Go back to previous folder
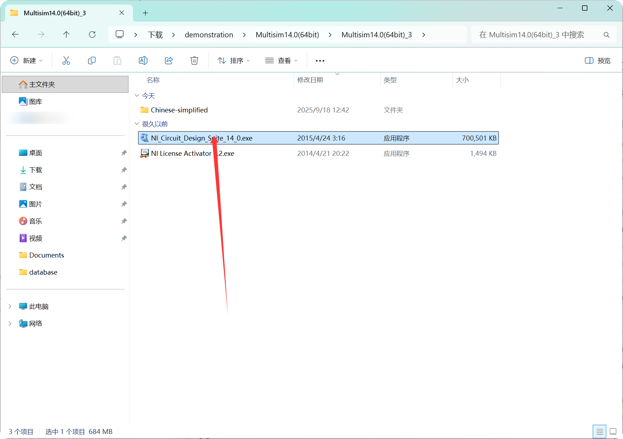The width and height of the screenshot is (623, 439). tap(15, 35)
